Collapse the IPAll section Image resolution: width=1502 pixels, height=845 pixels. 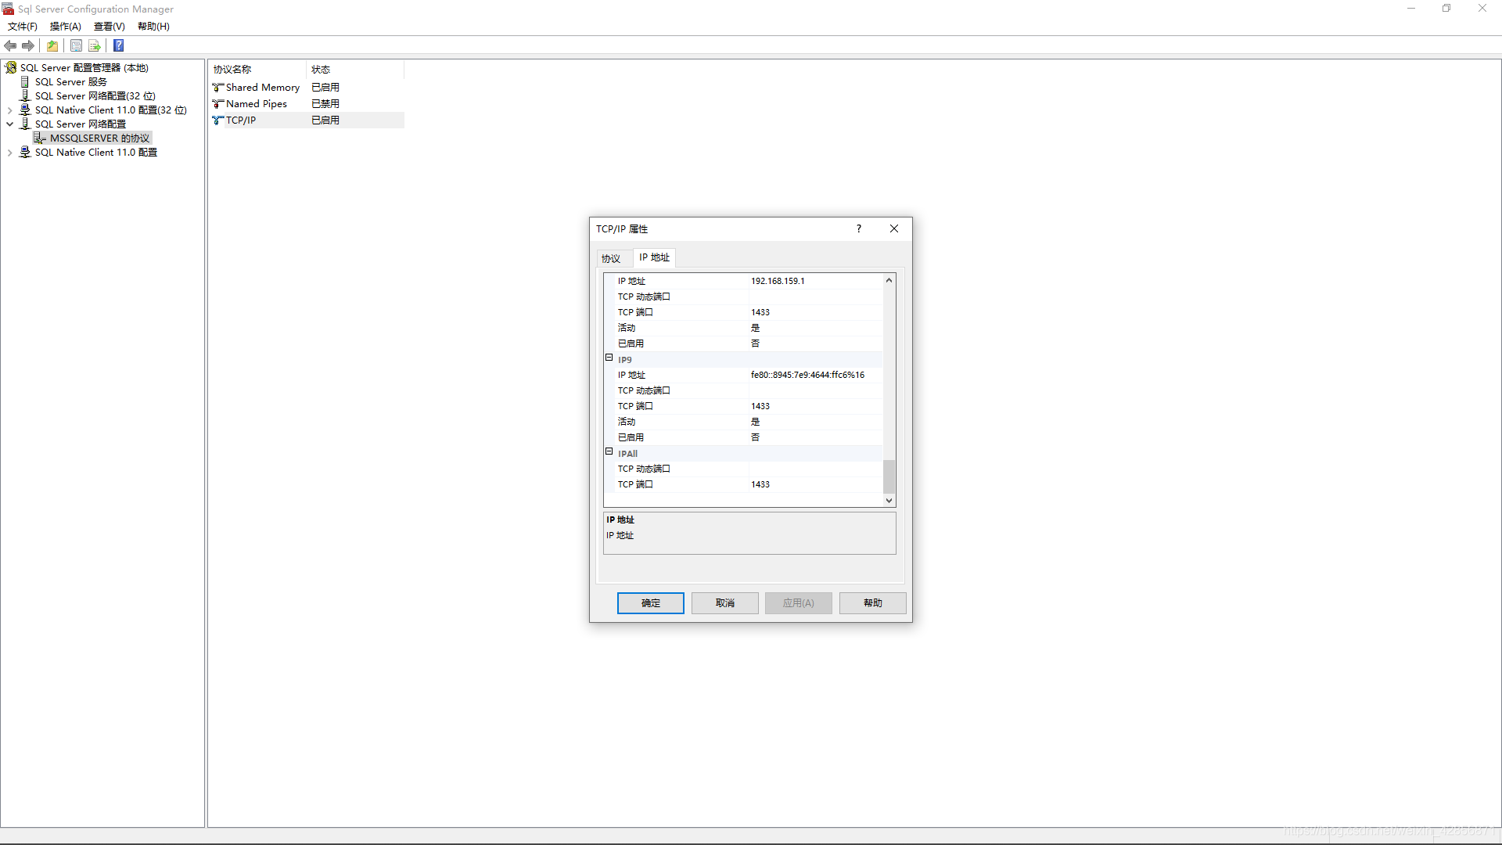tap(609, 451)
